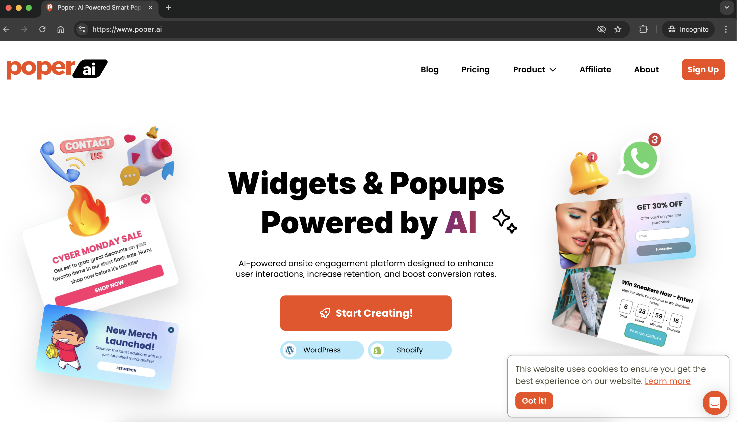Open the extensions puzzle icon
737x422 pixels.
[643, 29]
